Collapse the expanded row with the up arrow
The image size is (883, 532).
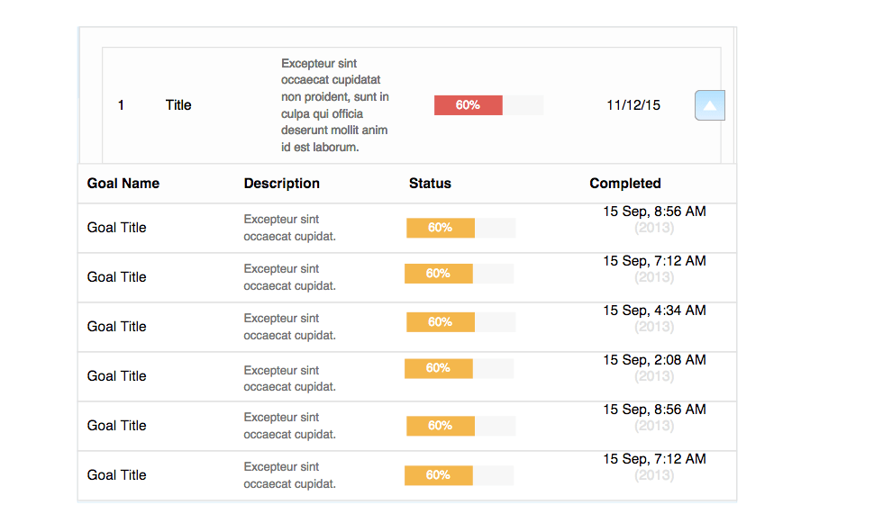point(710,105)
